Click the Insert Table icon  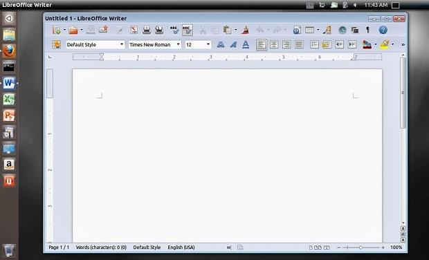[x=309, y=30]
